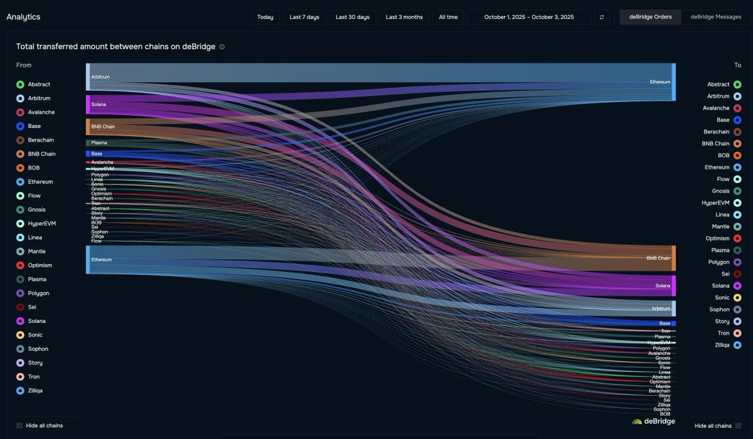
Task: Switch to deBridge Orders tab
Action: click(650, 17)
